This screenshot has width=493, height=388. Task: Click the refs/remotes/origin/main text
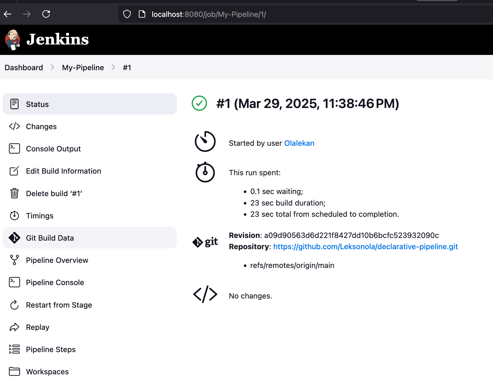click(292, 265)
